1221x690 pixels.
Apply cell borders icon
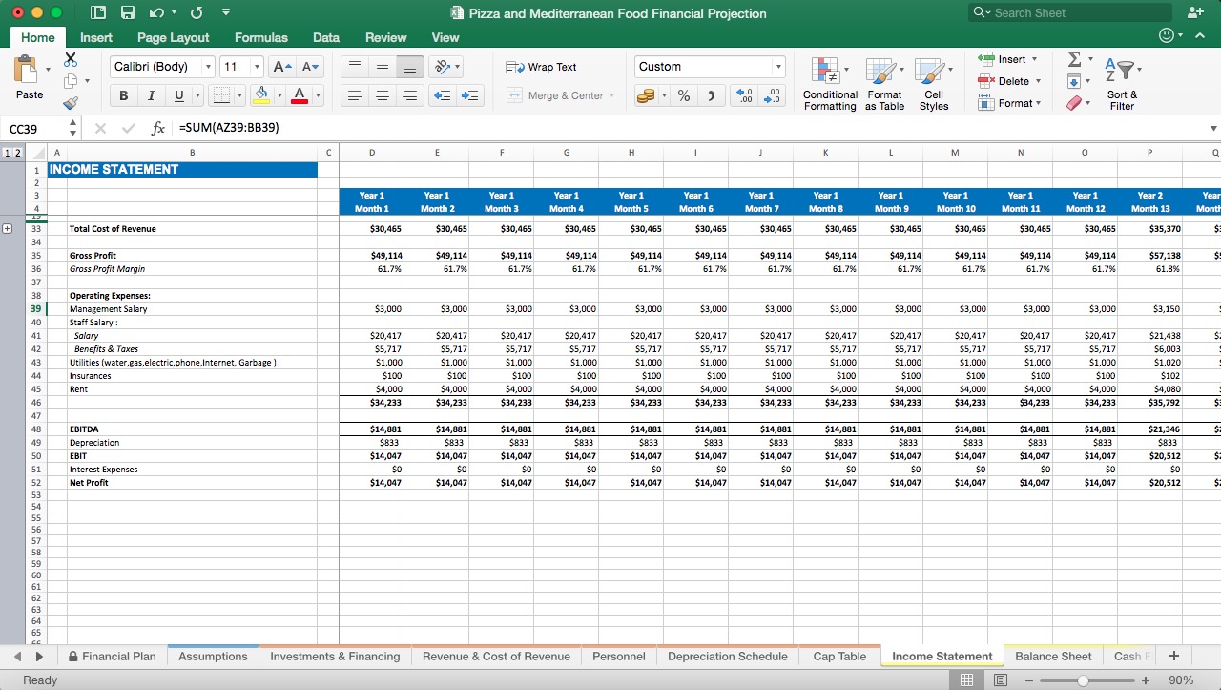click(x=220, y=95)
